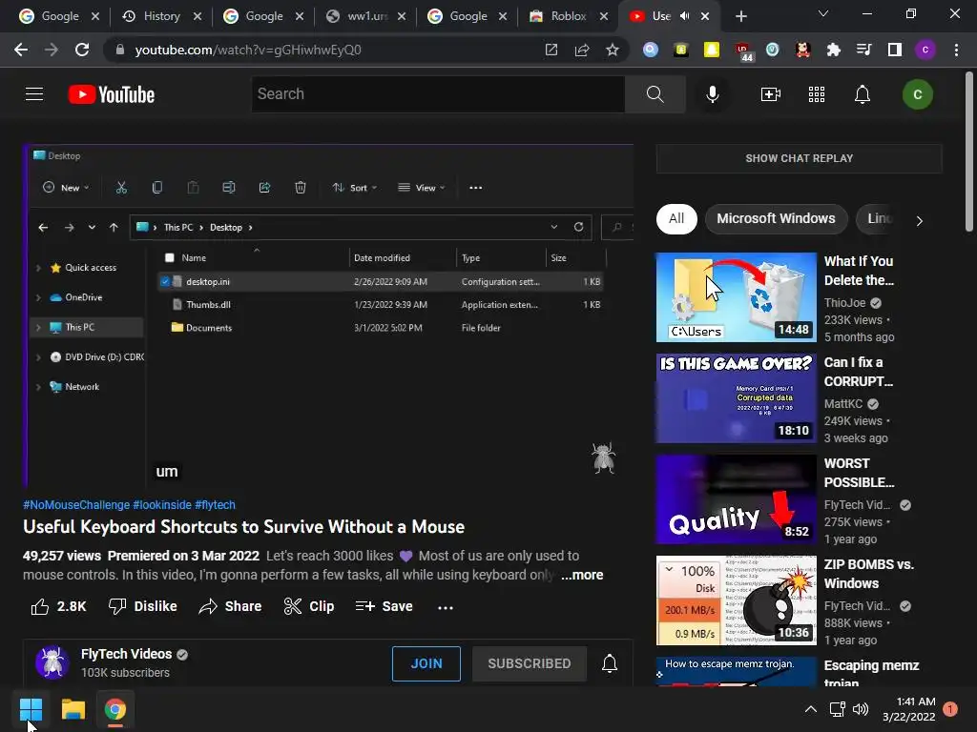This screenshot has height=732, width=977.
Task: Open more actions ellipsis below video
Action: [x=446, y=607]
